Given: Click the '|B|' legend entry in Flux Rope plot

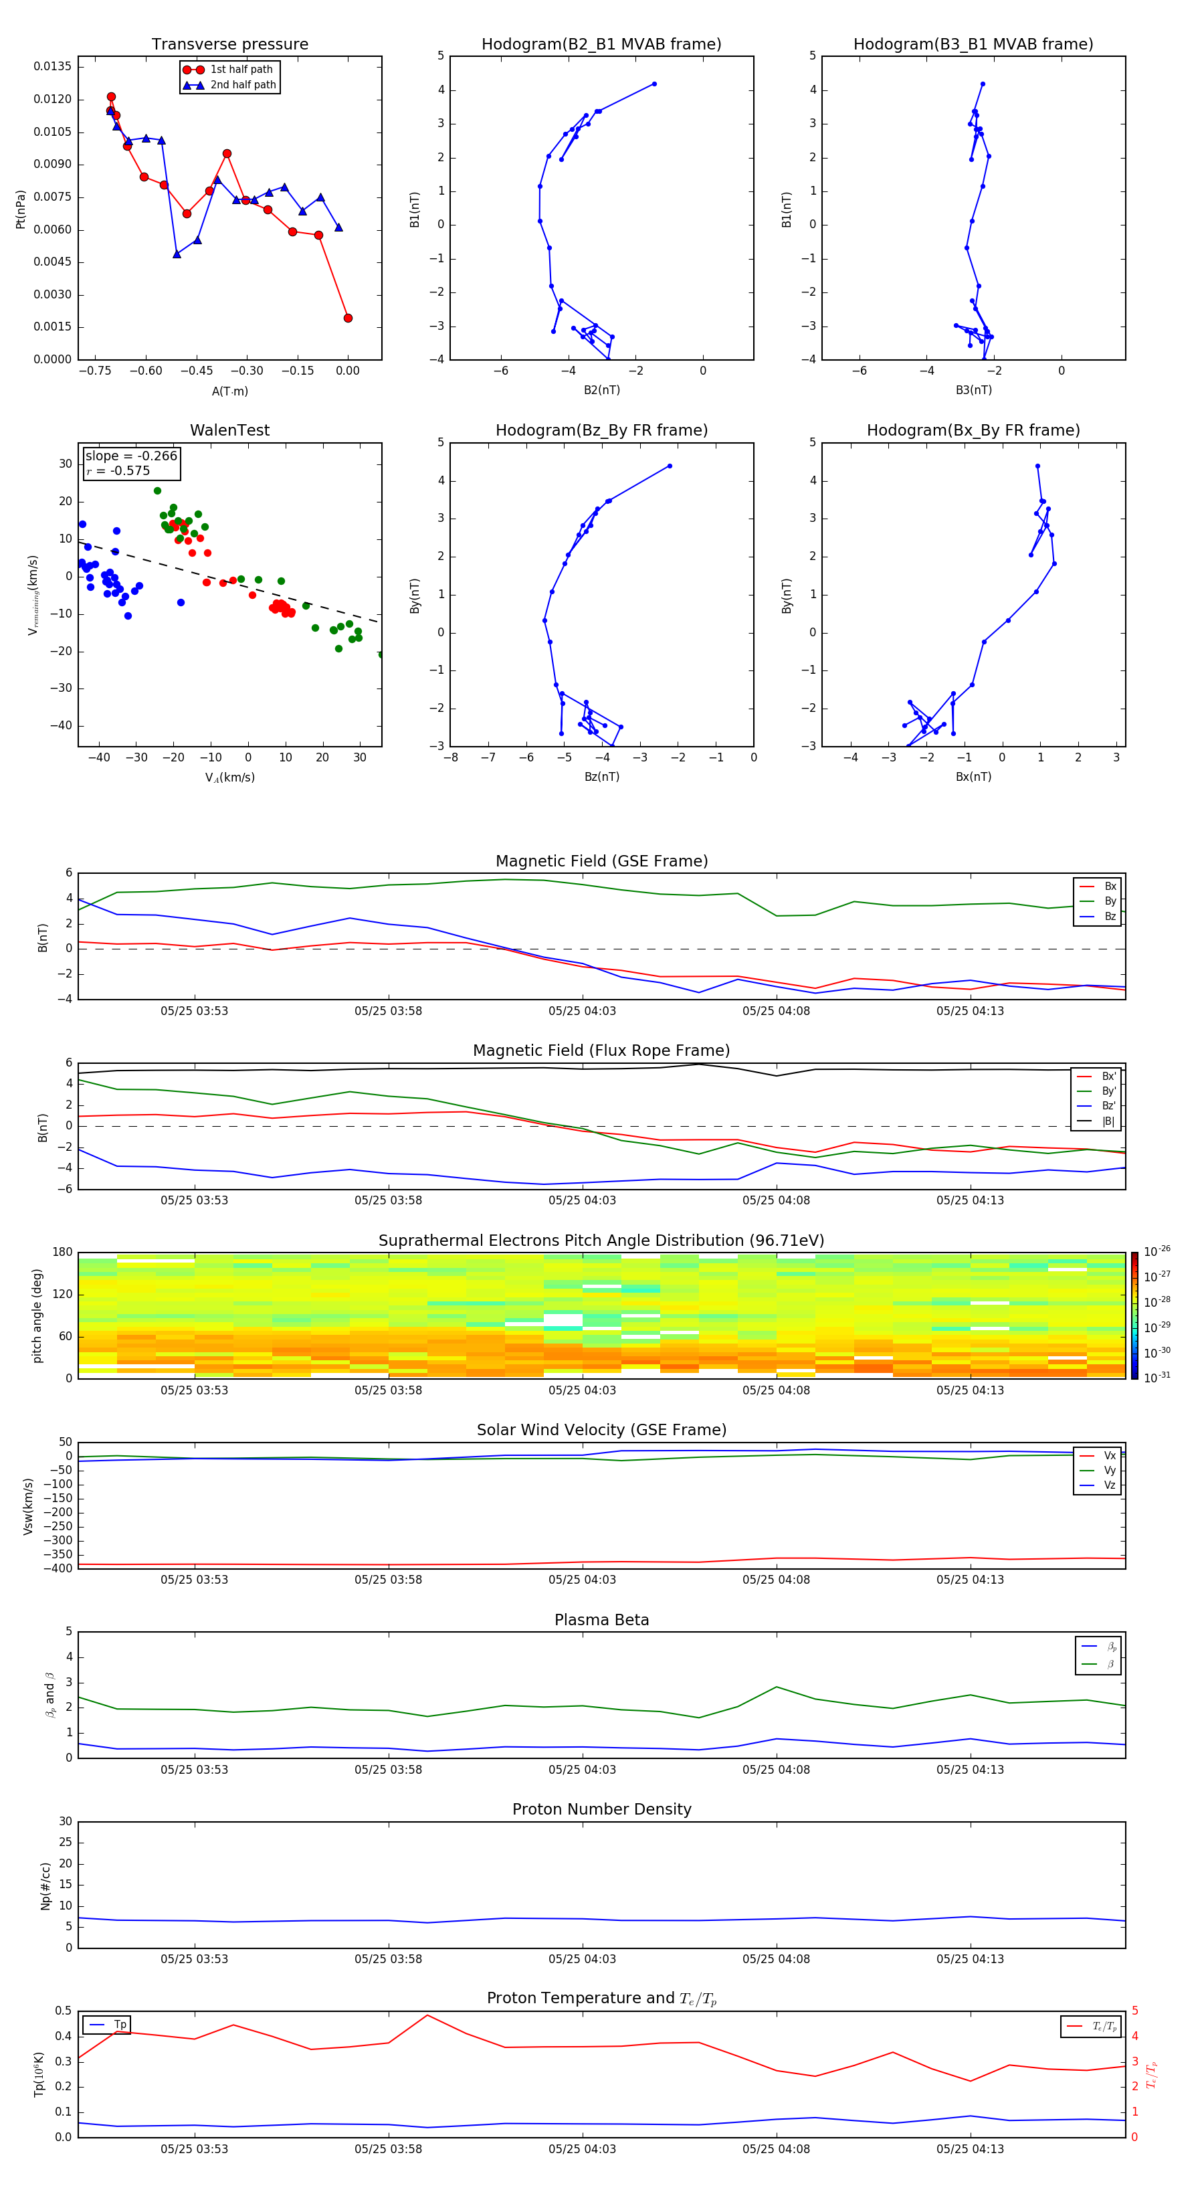Looking at the screenshot, I should click(x=1096, y=1121).
